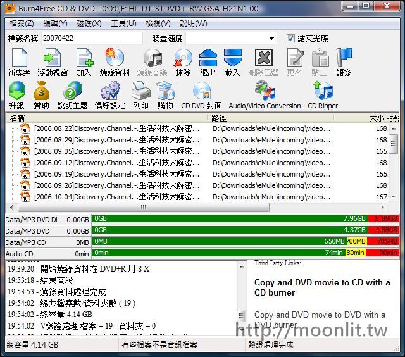Open the 工具(U) menu
This screenshot has height=357, width=405.
click(123, 23)
